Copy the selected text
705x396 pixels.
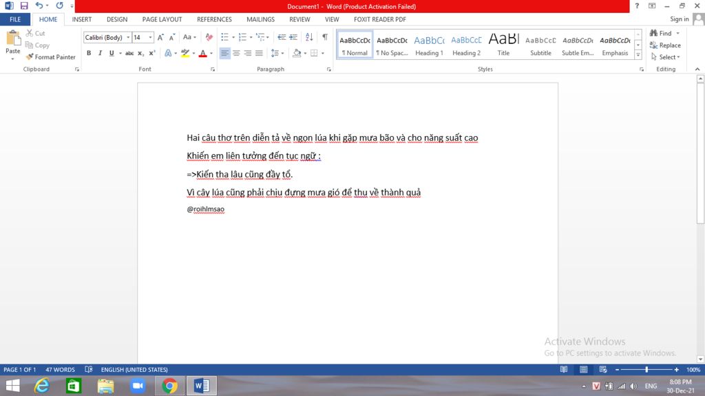click(x=37, y=45)
